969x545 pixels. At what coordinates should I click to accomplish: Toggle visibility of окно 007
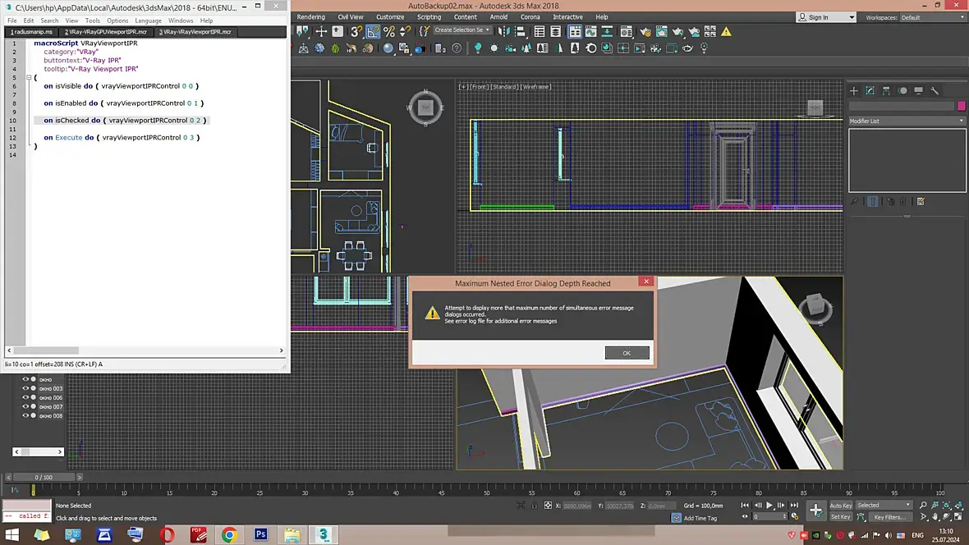[25, 406]
